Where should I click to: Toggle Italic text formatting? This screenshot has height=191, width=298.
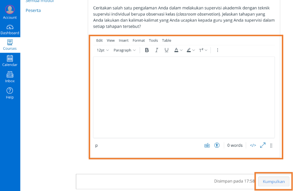coord(156,50)
